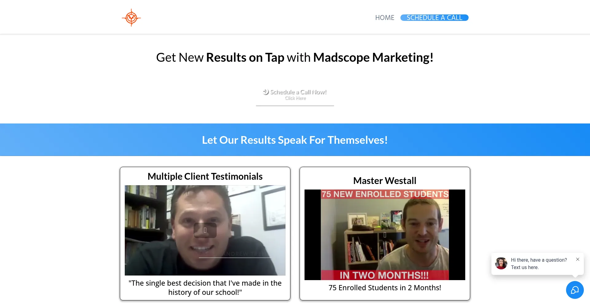Select SCHEDULE A CALL in the navigation
The width and height of the screenshot is (590, 305).
[434, 18]
